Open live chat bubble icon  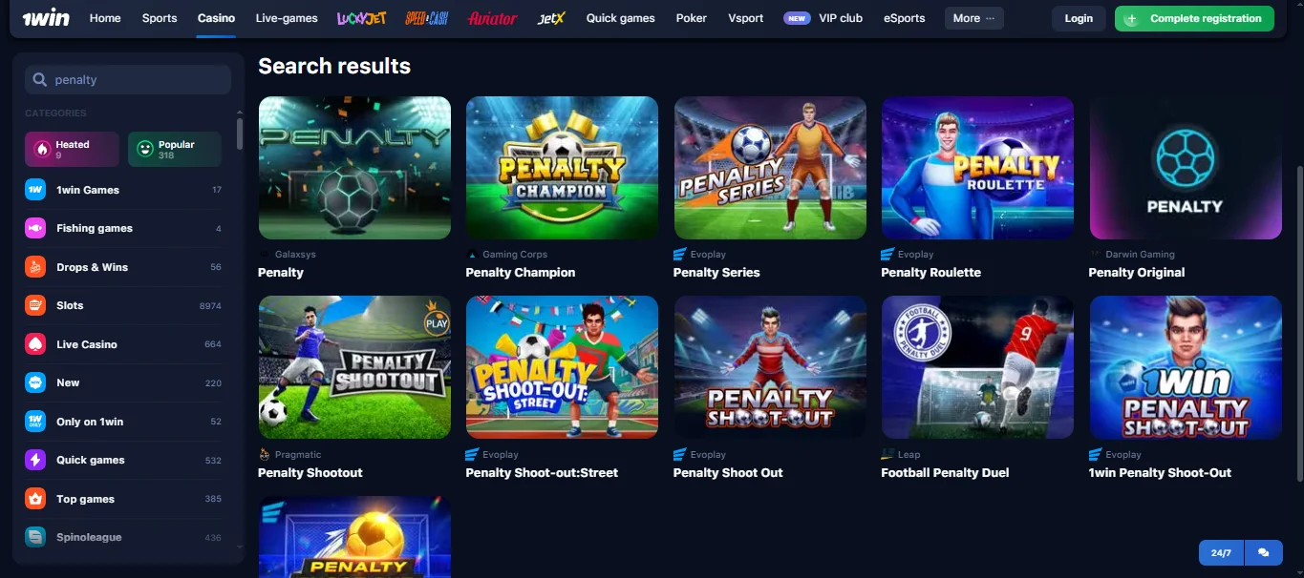click(1264, 553)
